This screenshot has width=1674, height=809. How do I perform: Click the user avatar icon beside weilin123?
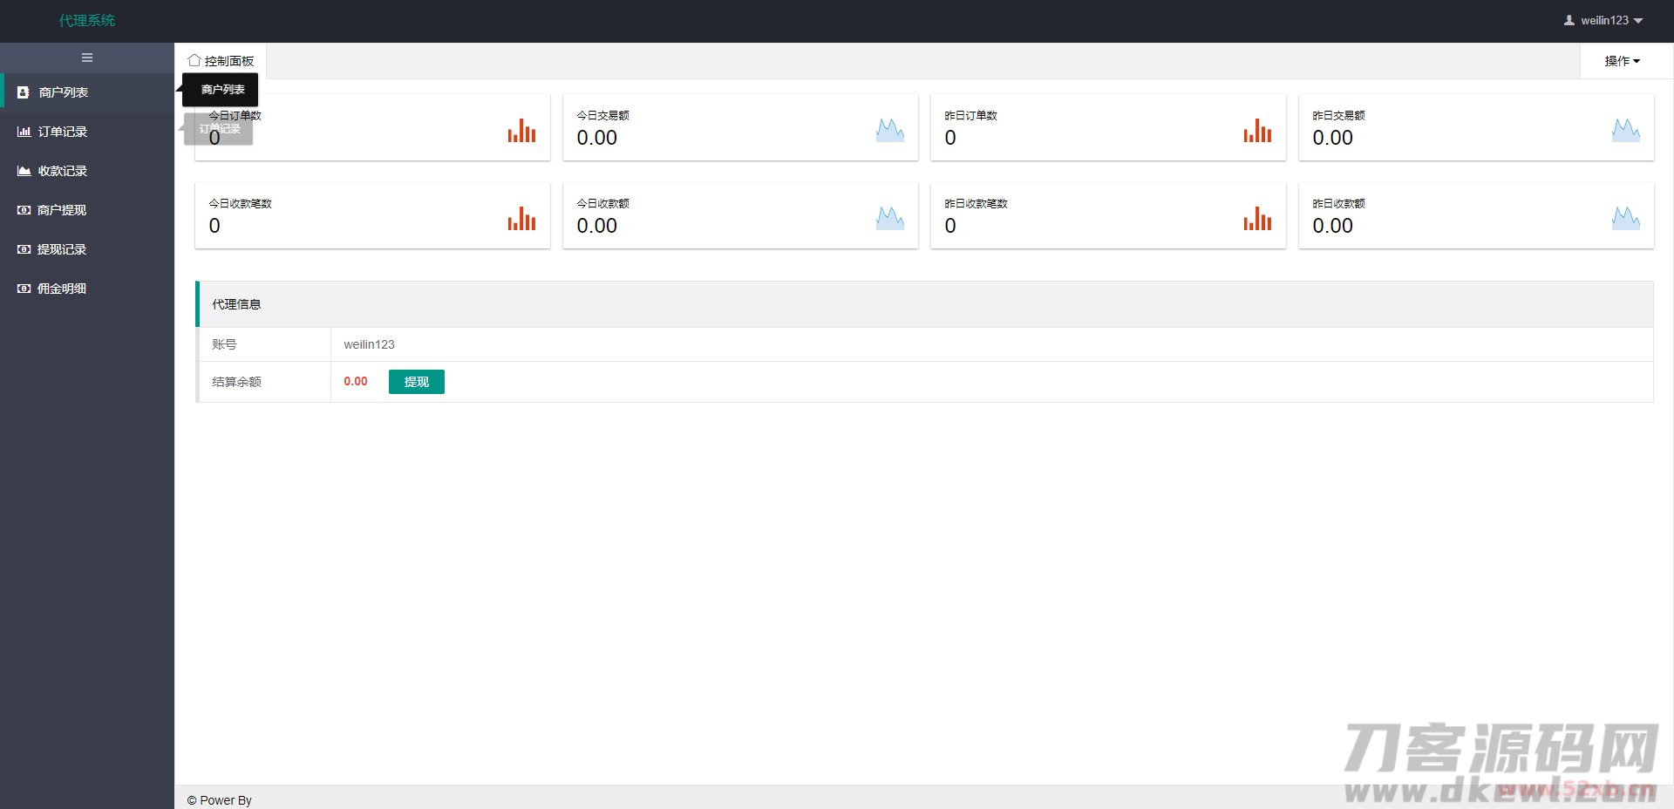point(1569,20)
